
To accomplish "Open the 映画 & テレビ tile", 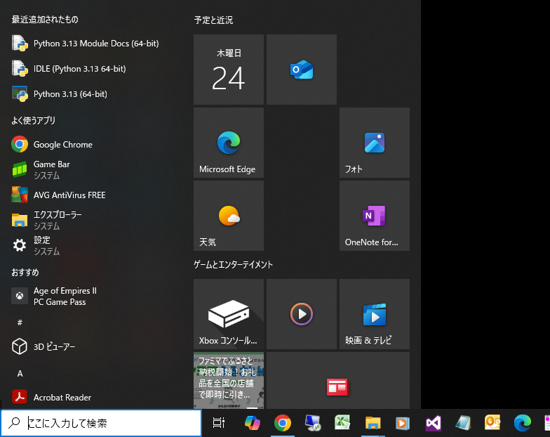I will [375, 314].
